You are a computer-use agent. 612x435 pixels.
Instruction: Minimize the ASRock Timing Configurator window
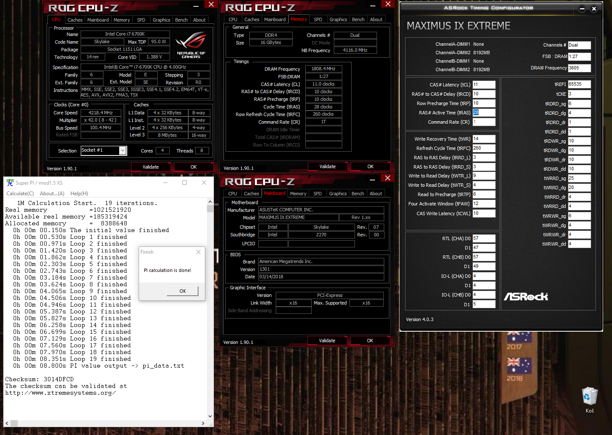click(x=582, y=9)
